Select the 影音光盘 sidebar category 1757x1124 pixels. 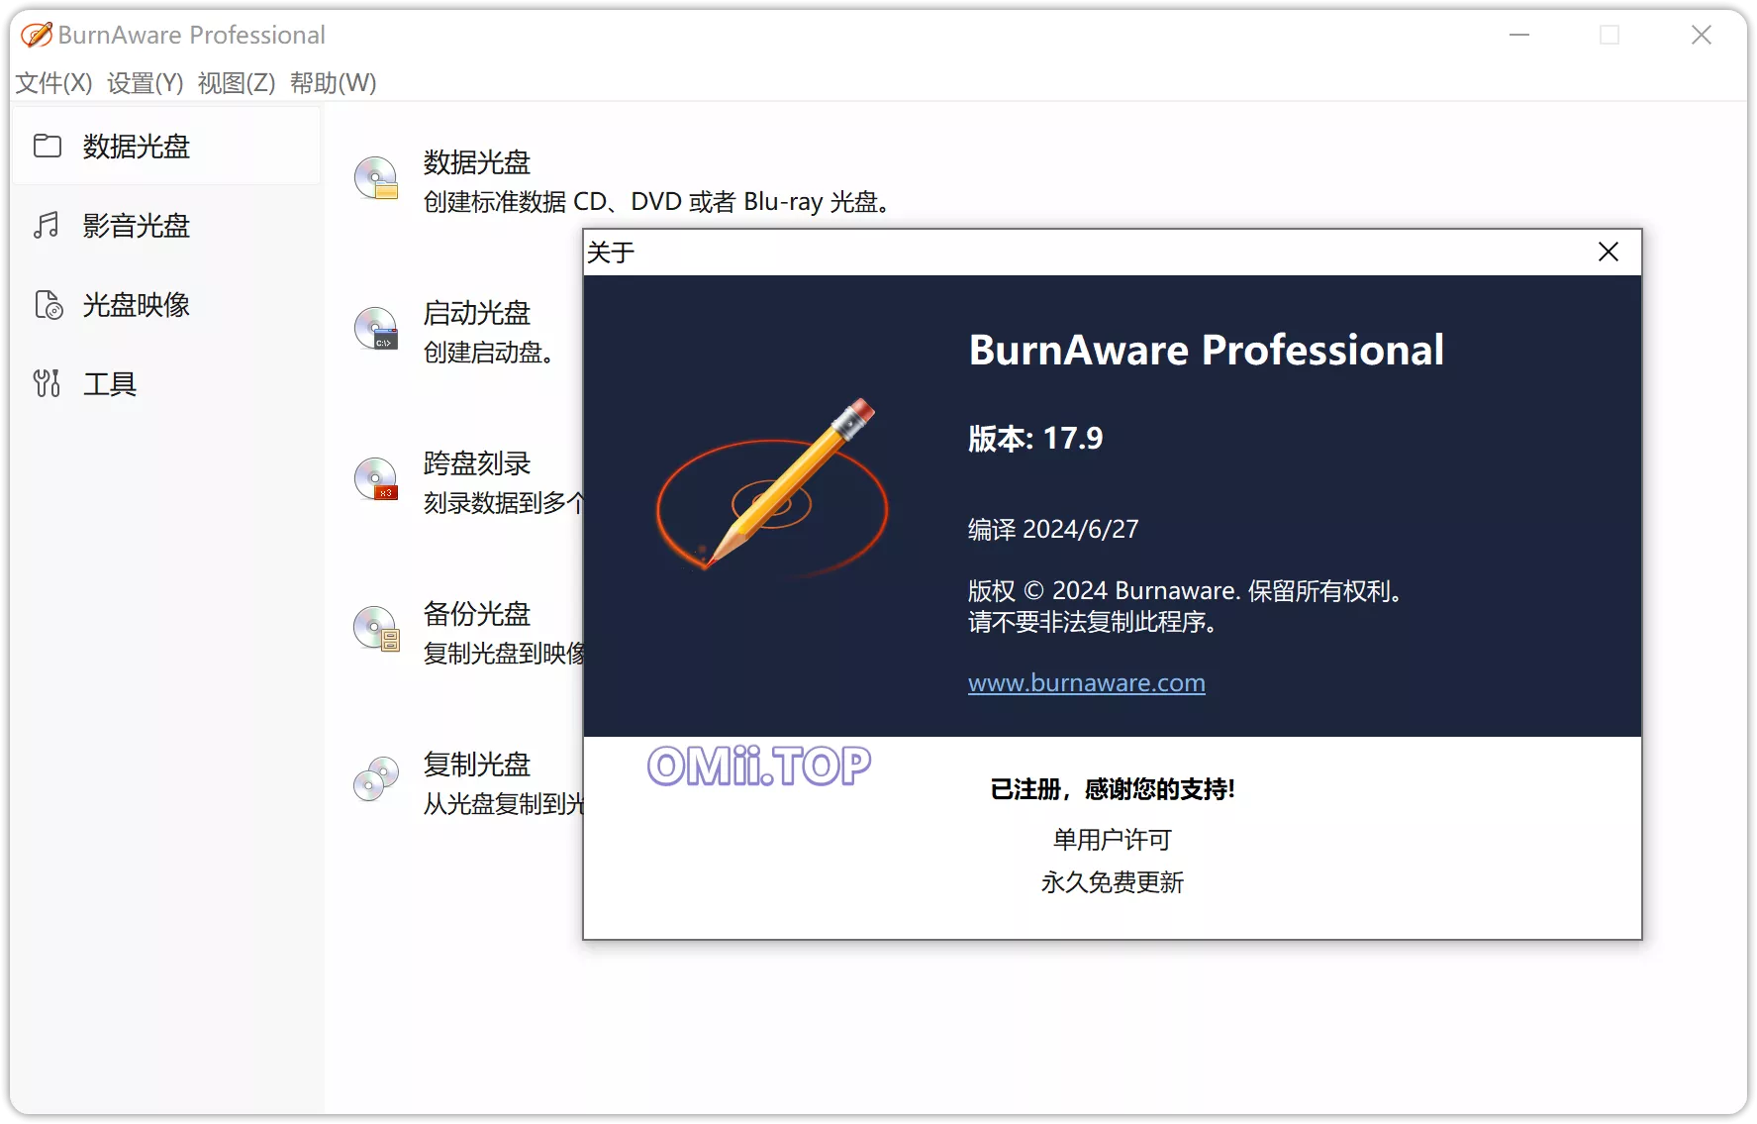[x=165, y=226]
